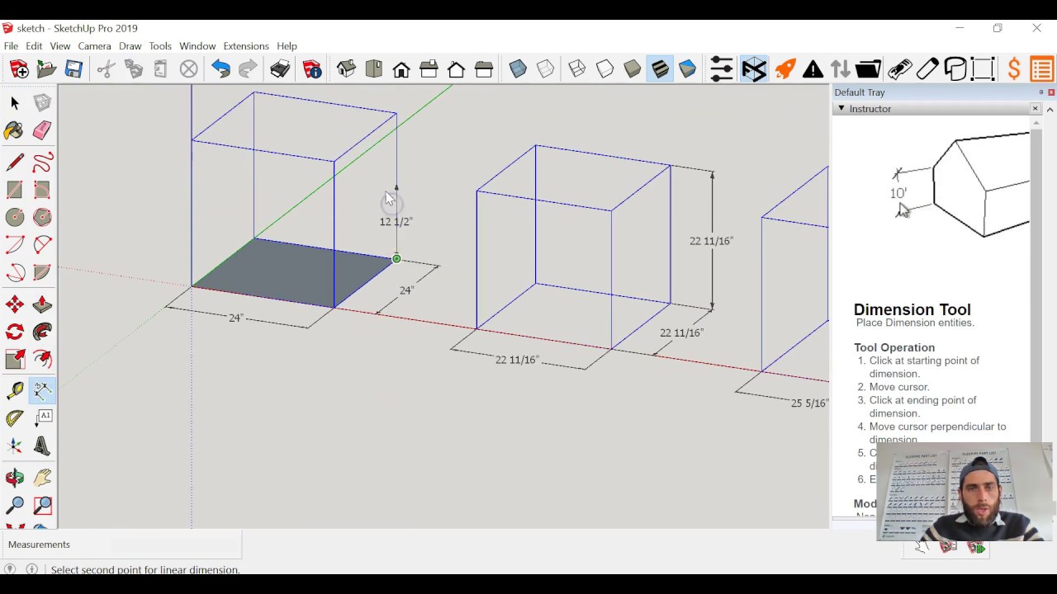Switch to Top view
Image resolution: width=1057 pixels, height=594 pixels.
click(x=373, y=69)
